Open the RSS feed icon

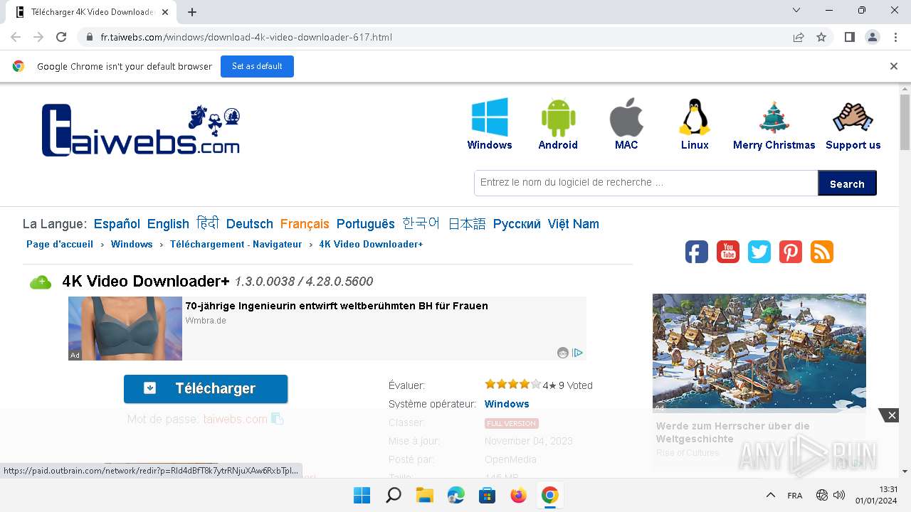(x=822, y=252)
